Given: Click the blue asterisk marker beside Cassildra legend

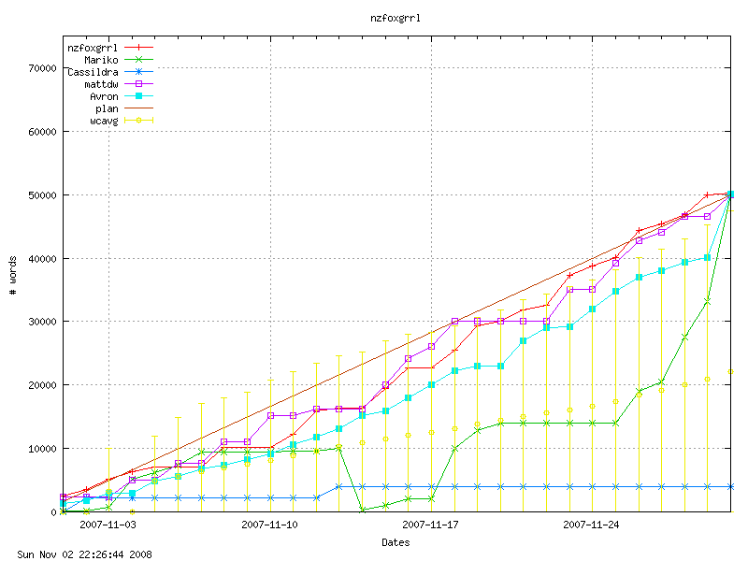Looking at the screenshot, I should 137,71.
